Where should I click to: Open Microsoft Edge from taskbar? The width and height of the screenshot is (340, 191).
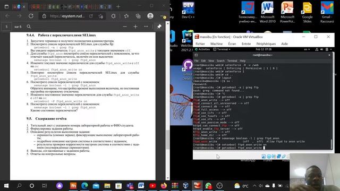click(x=84, y=186)
